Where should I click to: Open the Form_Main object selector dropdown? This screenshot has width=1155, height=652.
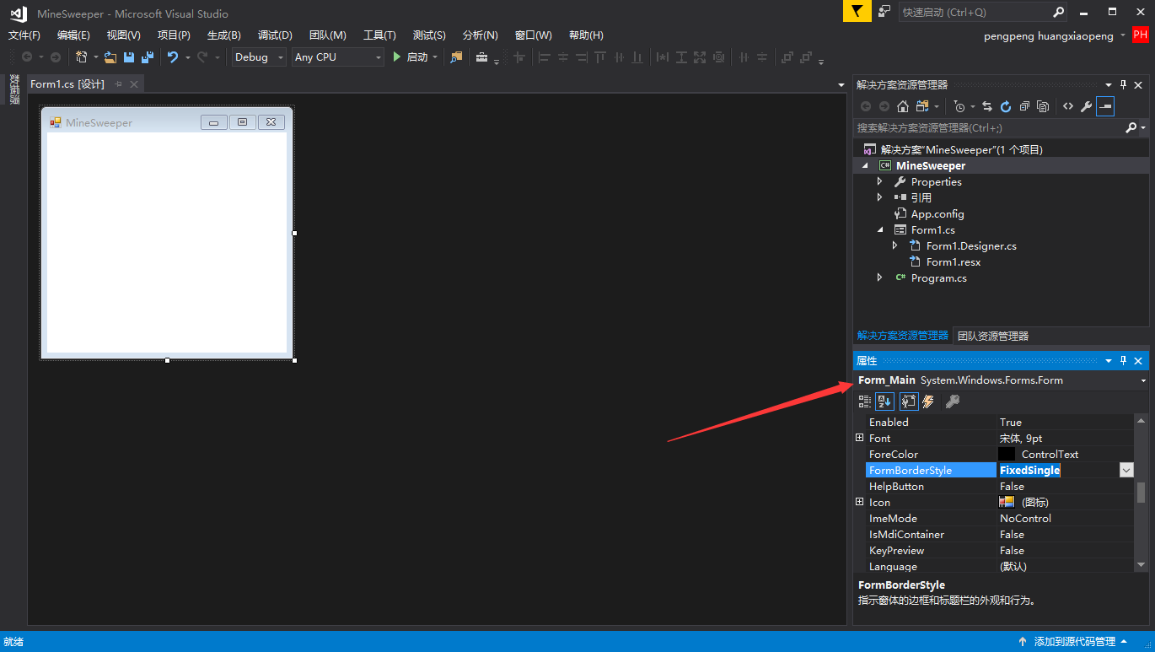click(1144, 380)
